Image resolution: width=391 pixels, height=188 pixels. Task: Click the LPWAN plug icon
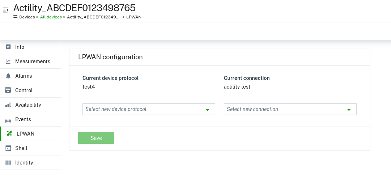(x=9, y=134)
